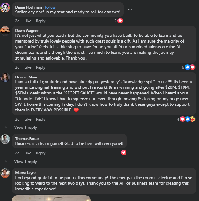View heart reaction on Thomas Farrar's comment
199x201 pixels.
click(124, 153)
